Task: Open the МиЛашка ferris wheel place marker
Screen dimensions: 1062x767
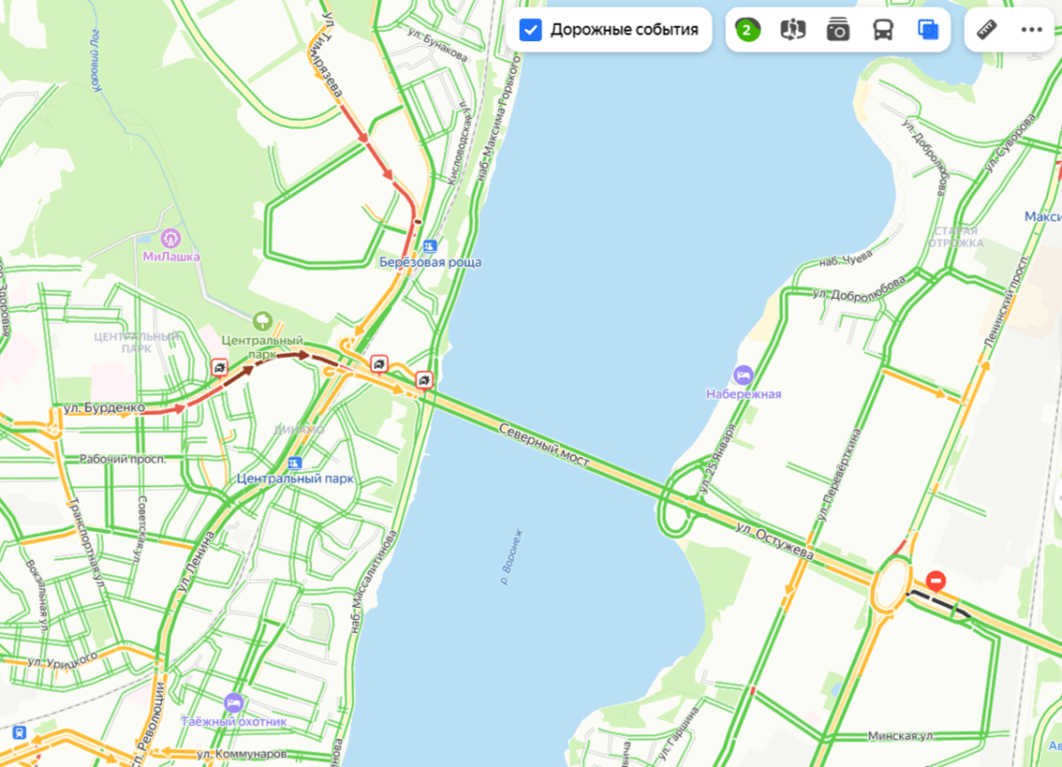Action: coord(170,239)
